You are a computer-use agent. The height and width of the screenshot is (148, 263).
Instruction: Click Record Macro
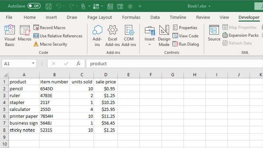tap(50, 27)
